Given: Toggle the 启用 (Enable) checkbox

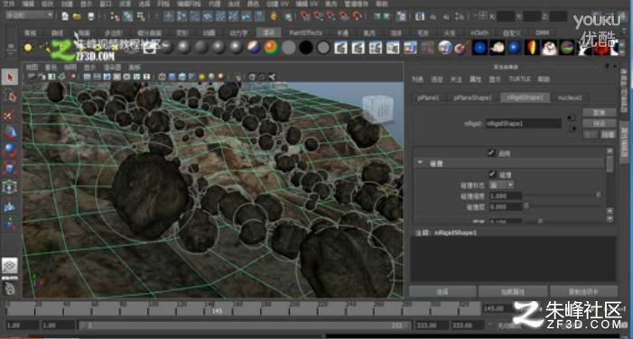Looking at the screenshot, I should click(491, 152).
